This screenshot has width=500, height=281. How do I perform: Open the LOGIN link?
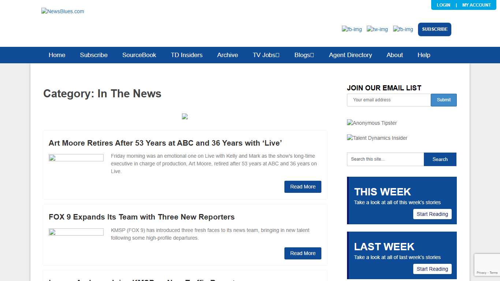443,5
